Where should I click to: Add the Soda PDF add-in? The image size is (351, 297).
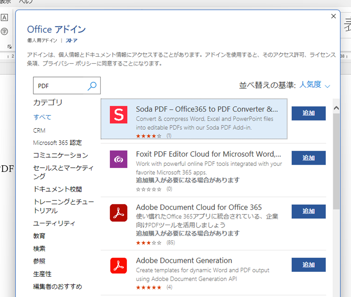(308, 113)
